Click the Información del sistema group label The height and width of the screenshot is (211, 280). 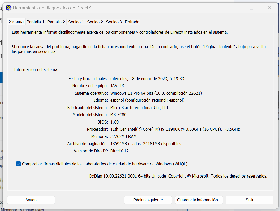click(x=35, y=69)
